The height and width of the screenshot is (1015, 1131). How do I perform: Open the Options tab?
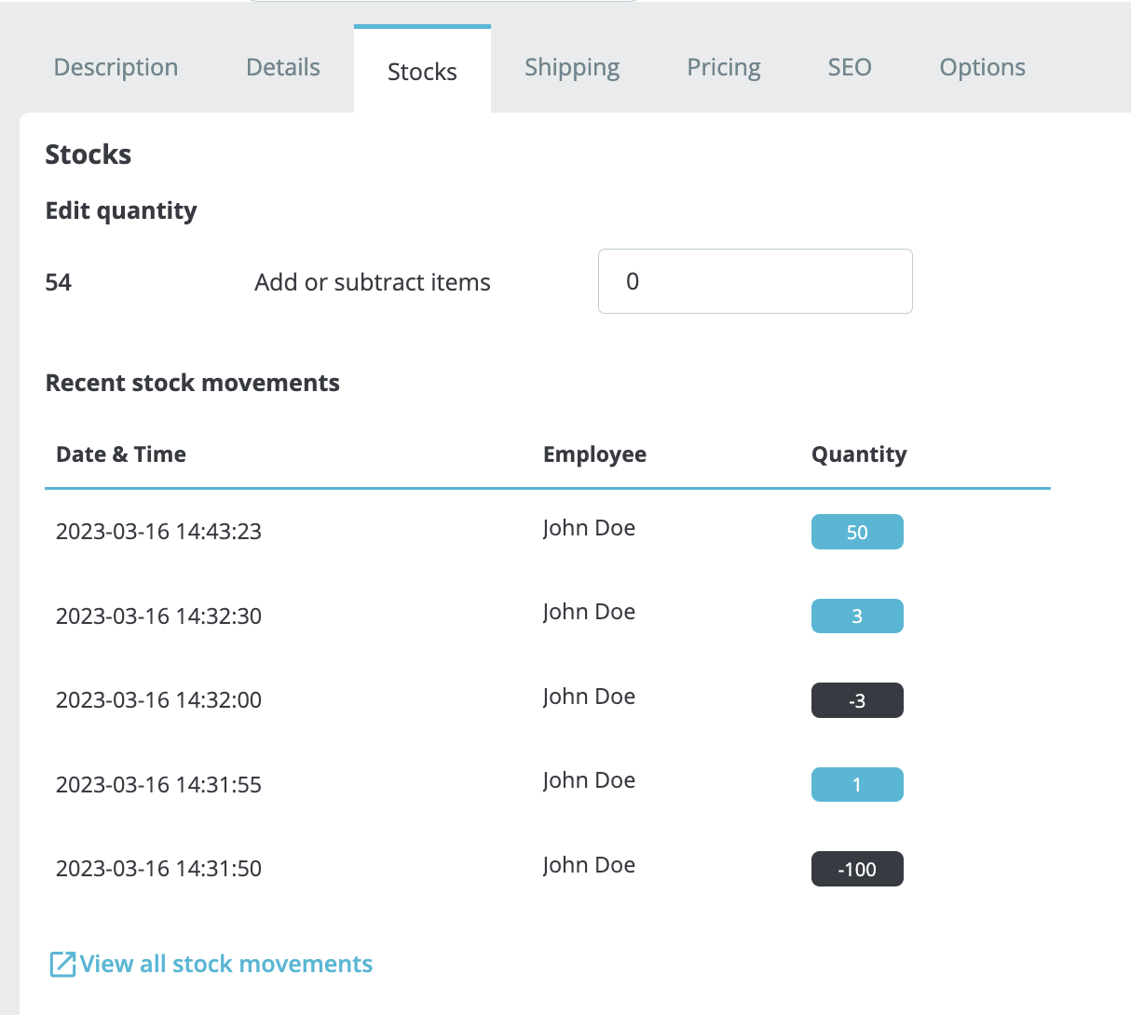tap(982, 68)
